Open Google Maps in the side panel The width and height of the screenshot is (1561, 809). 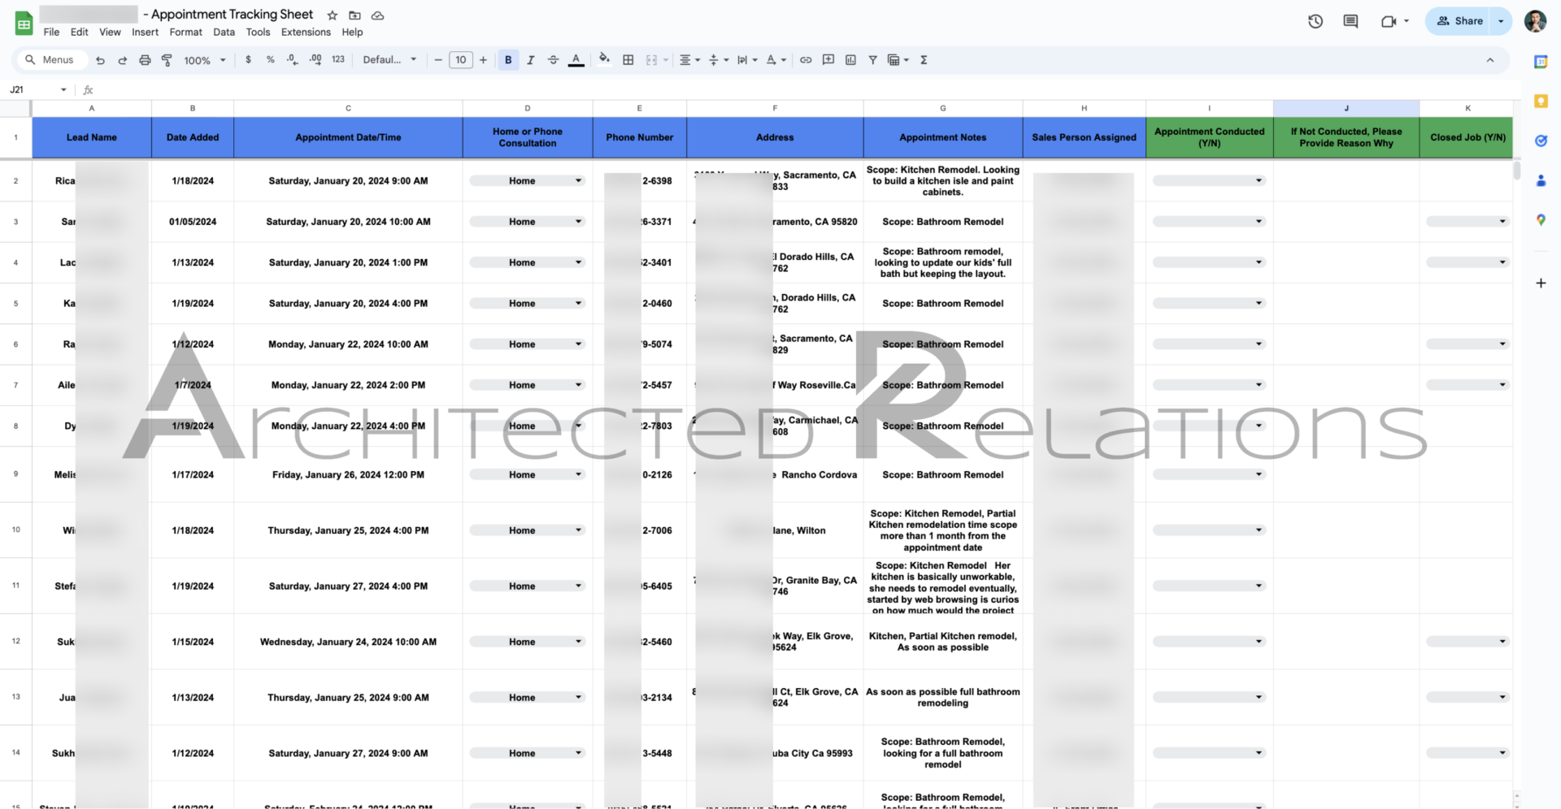pos(1541,220)
